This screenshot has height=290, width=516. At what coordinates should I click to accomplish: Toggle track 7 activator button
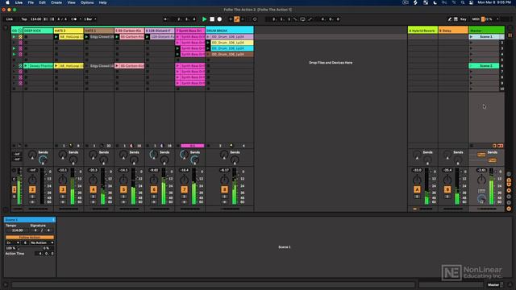click(x=184, y=189)
